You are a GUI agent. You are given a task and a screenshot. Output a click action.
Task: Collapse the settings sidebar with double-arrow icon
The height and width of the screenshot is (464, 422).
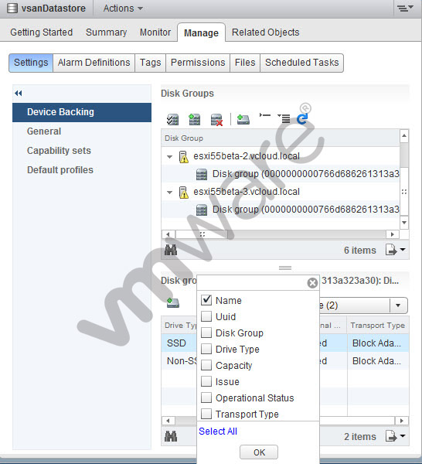(19, 94)
